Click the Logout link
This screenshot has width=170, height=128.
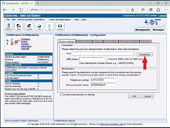click(x=163, y=16)
